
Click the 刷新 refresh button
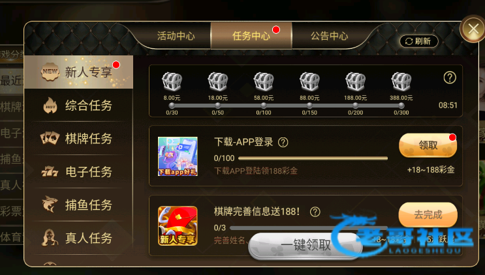(419, 41)
